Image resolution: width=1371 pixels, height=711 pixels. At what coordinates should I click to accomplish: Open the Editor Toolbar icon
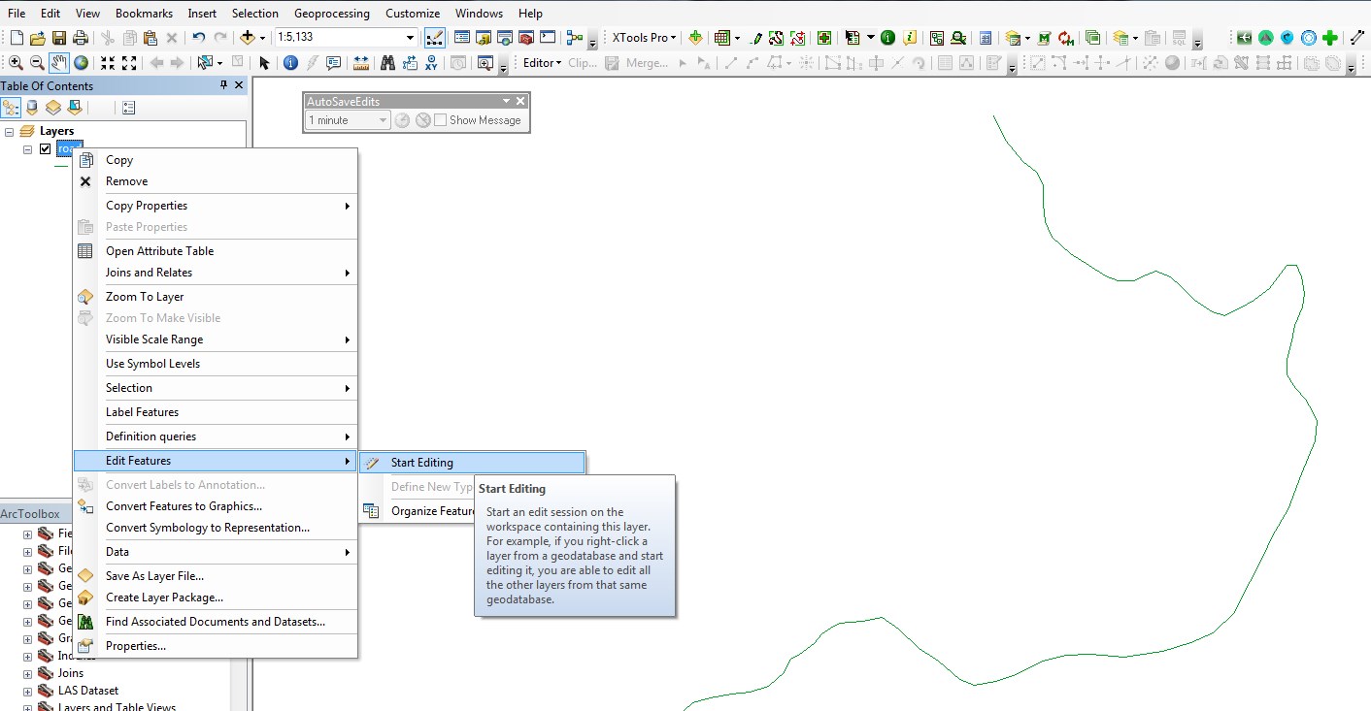click(x=435, y=38)
